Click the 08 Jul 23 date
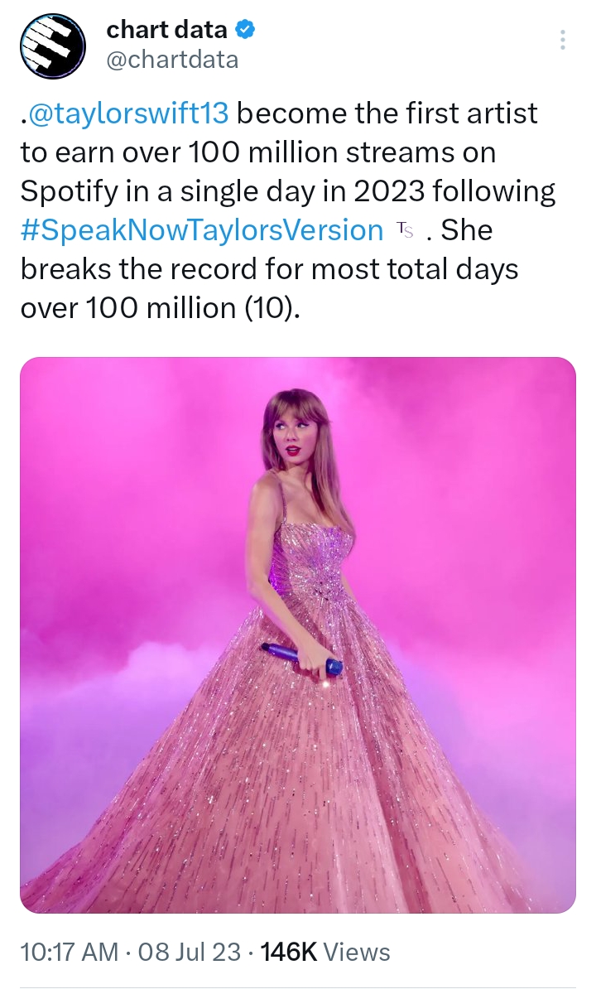The width and height of the screenshot is (596, 989). [x=191, y=952]
